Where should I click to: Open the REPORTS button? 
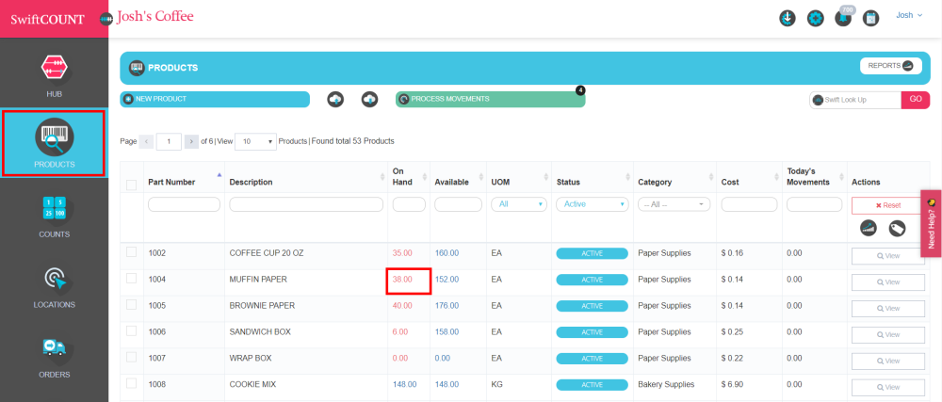(891, 65)
